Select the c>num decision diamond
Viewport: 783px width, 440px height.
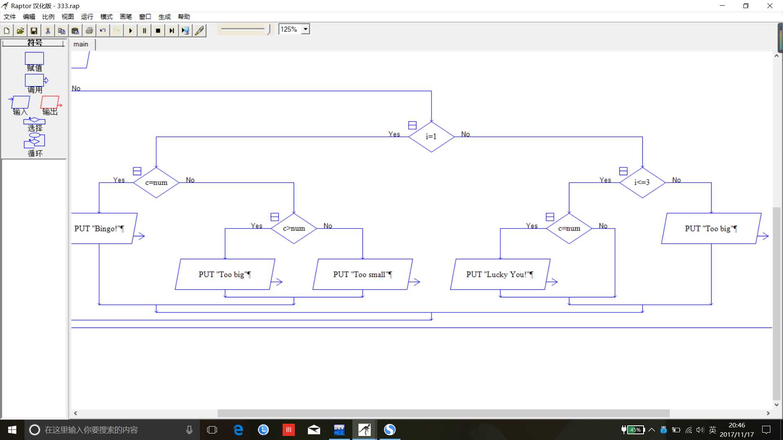pyautogui.click(x=294, y=228)
